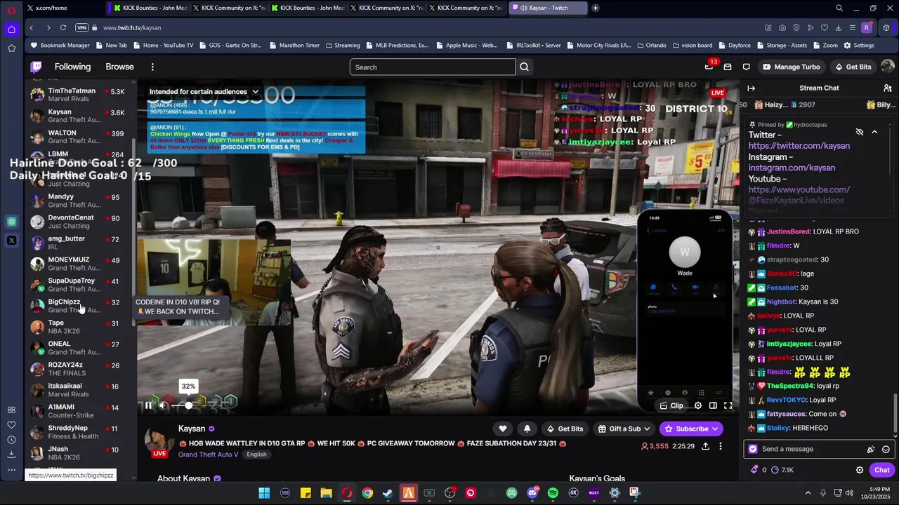Open Opera sidebar history clock icon
The height and width of the screenshot is (505, 899).
click(11, 440)
